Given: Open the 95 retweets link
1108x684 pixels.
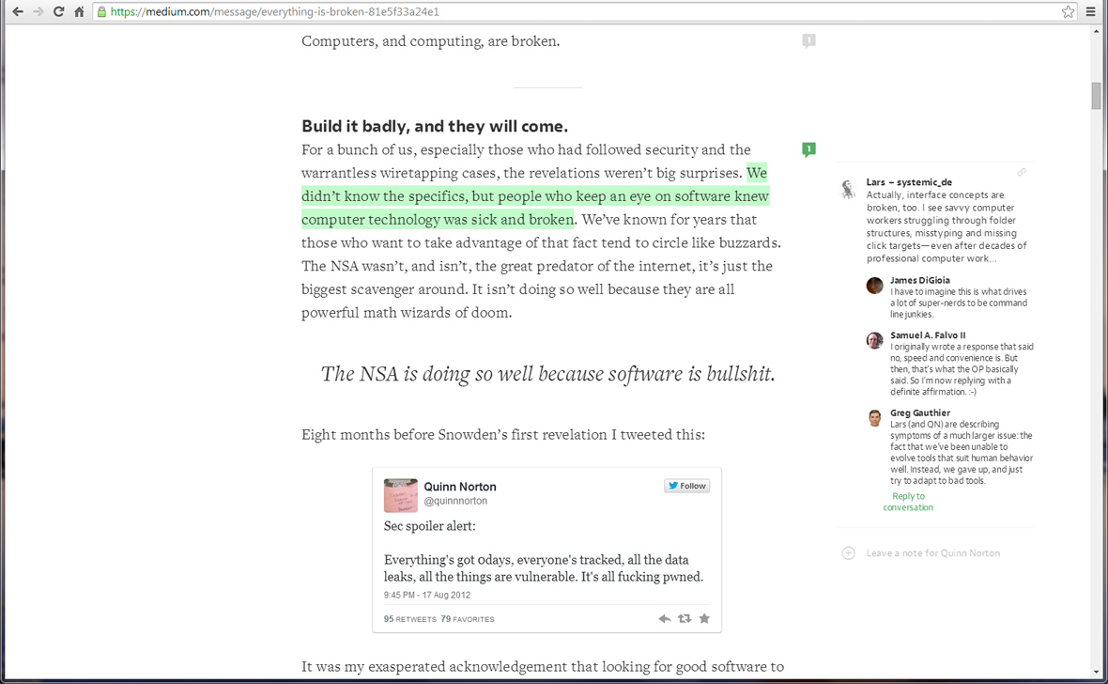Looking at the screenshot, I should [x=410, y=619].
